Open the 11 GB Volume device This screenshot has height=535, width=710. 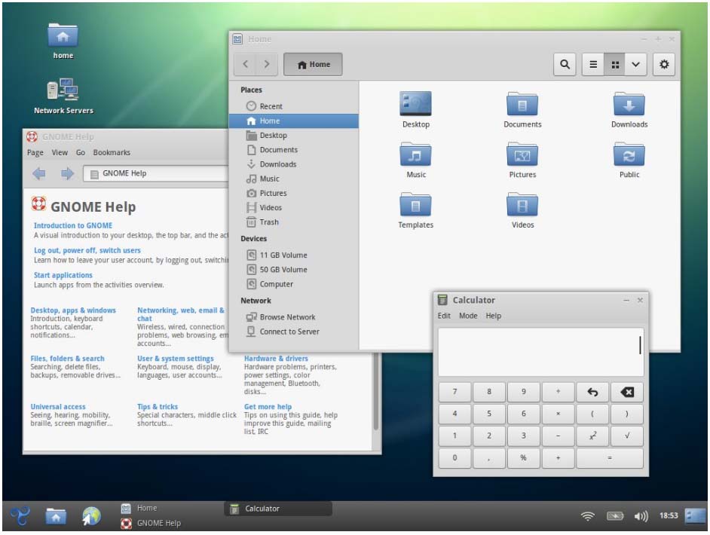point(293,255)
